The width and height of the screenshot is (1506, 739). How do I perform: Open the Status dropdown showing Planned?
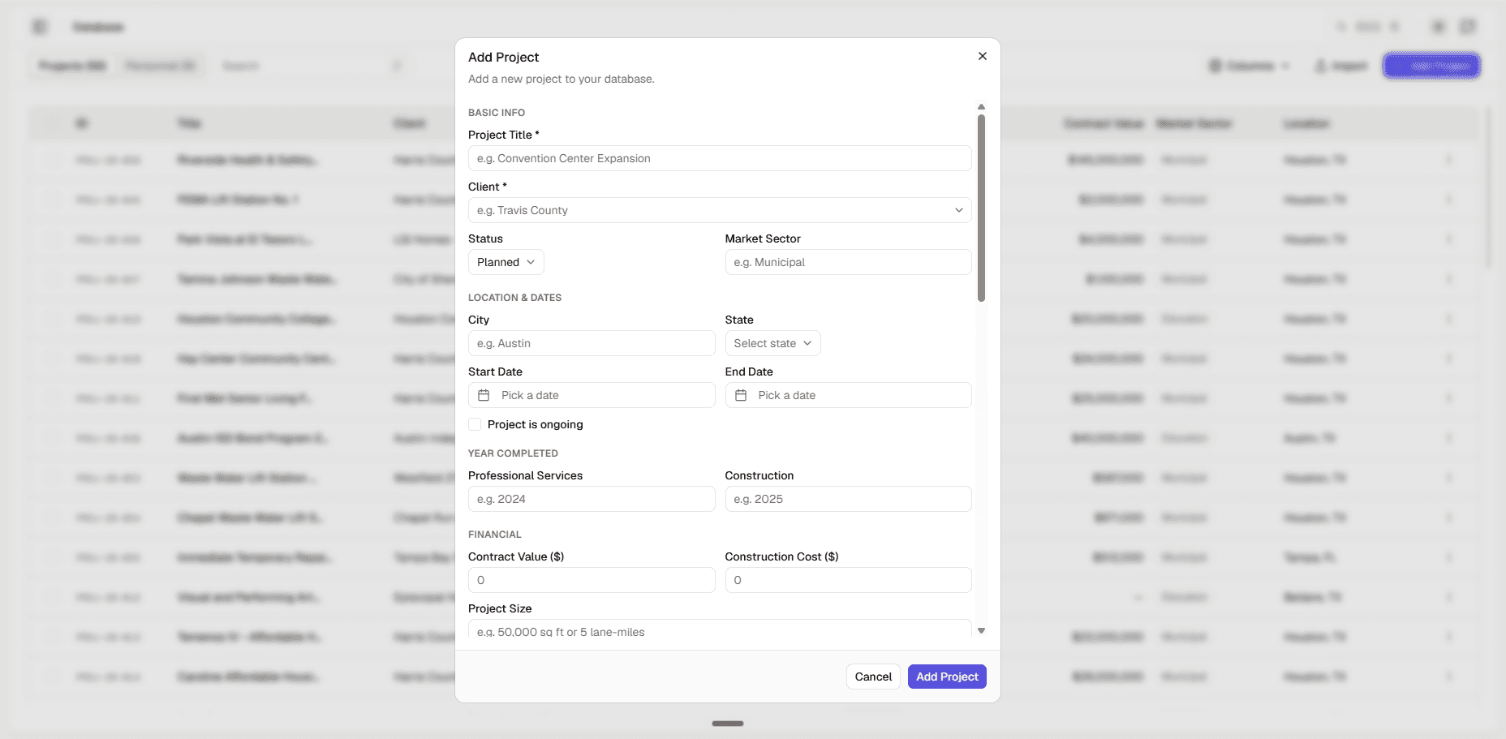[x=506, y=262]
